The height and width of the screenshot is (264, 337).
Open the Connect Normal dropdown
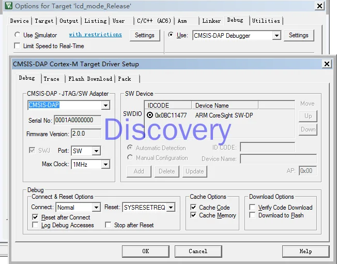[96, 208]
